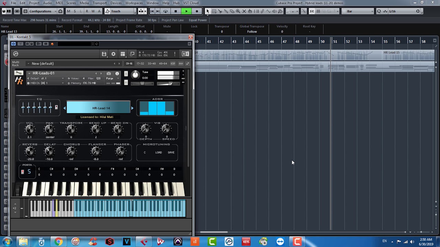Click the microtuning SAVE button

[x=171, y=152]
